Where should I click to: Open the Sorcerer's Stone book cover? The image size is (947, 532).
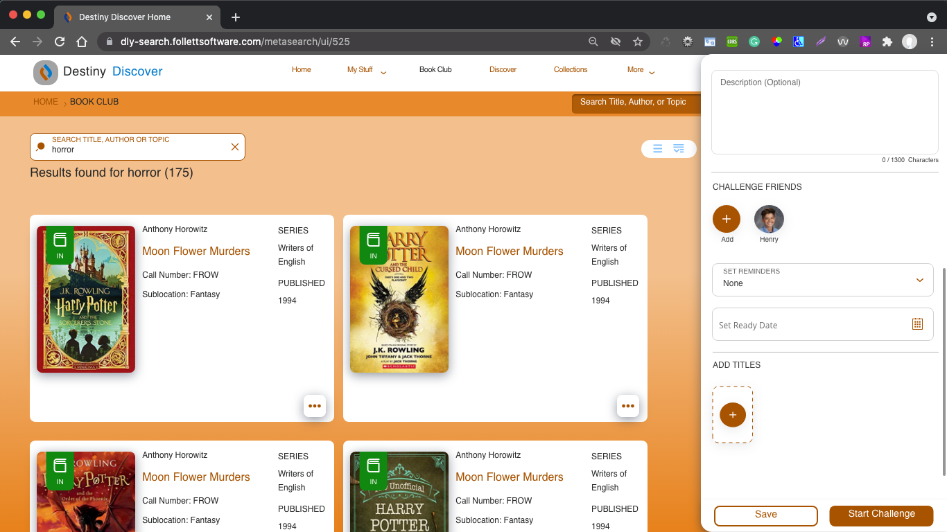pos(86,299)
